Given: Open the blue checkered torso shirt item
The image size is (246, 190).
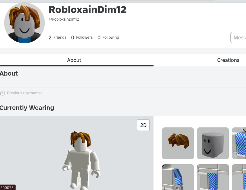Looking at the screenshot, I should point(239,143).
